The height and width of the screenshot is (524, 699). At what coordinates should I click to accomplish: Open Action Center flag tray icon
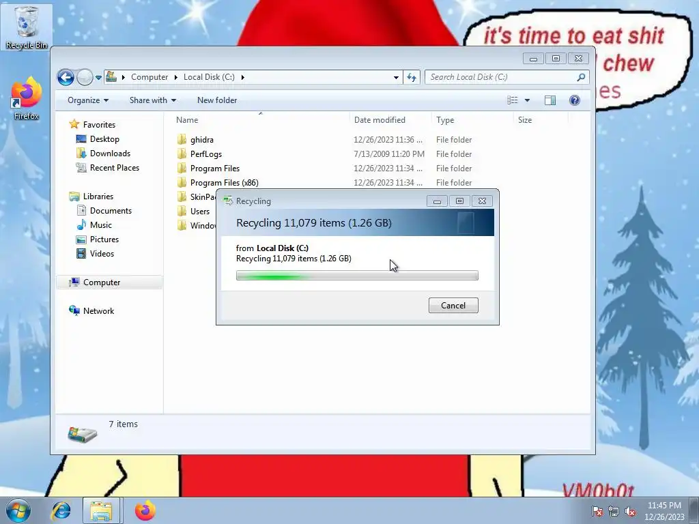coord(597,512)
